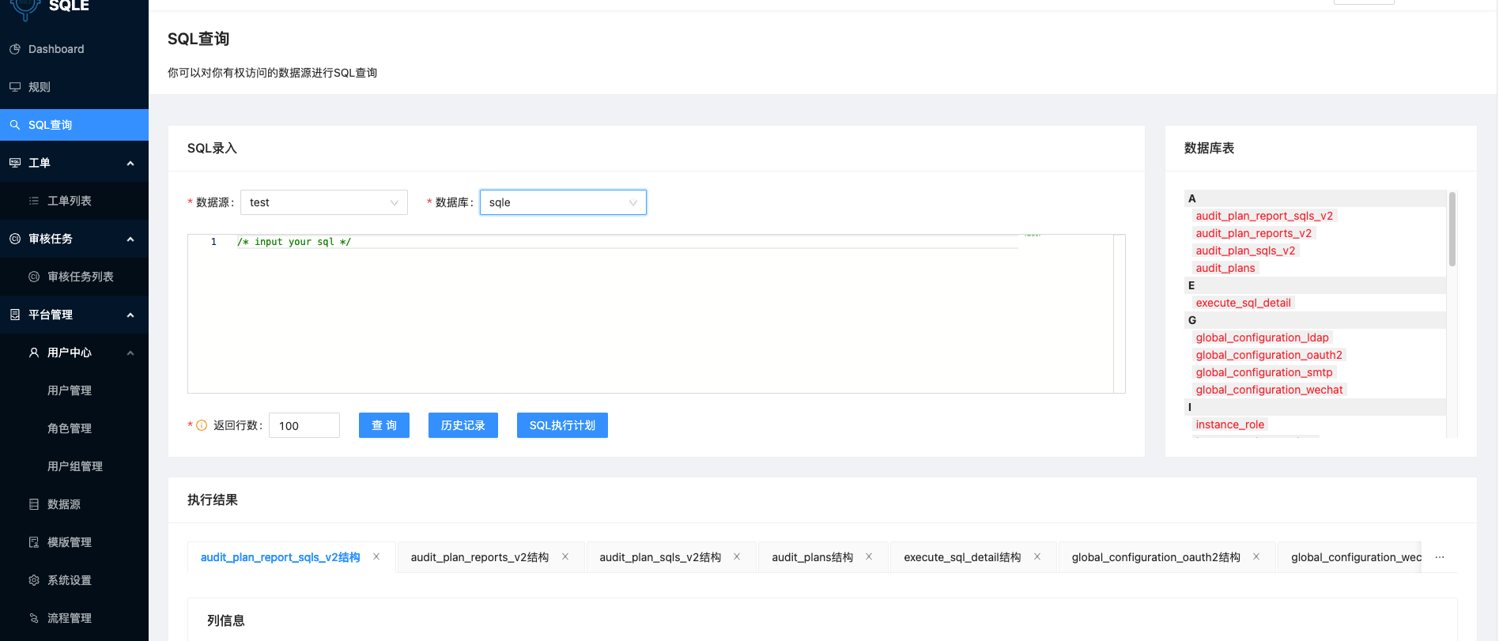Close the global_configuration_oauth2结构 tab
The height and width of the screenshot is (641, 1499).
(1256, 556)
